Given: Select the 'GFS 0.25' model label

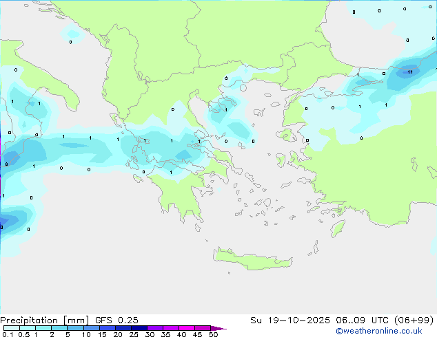Looking at the screenshot, I should click(116, 320).
